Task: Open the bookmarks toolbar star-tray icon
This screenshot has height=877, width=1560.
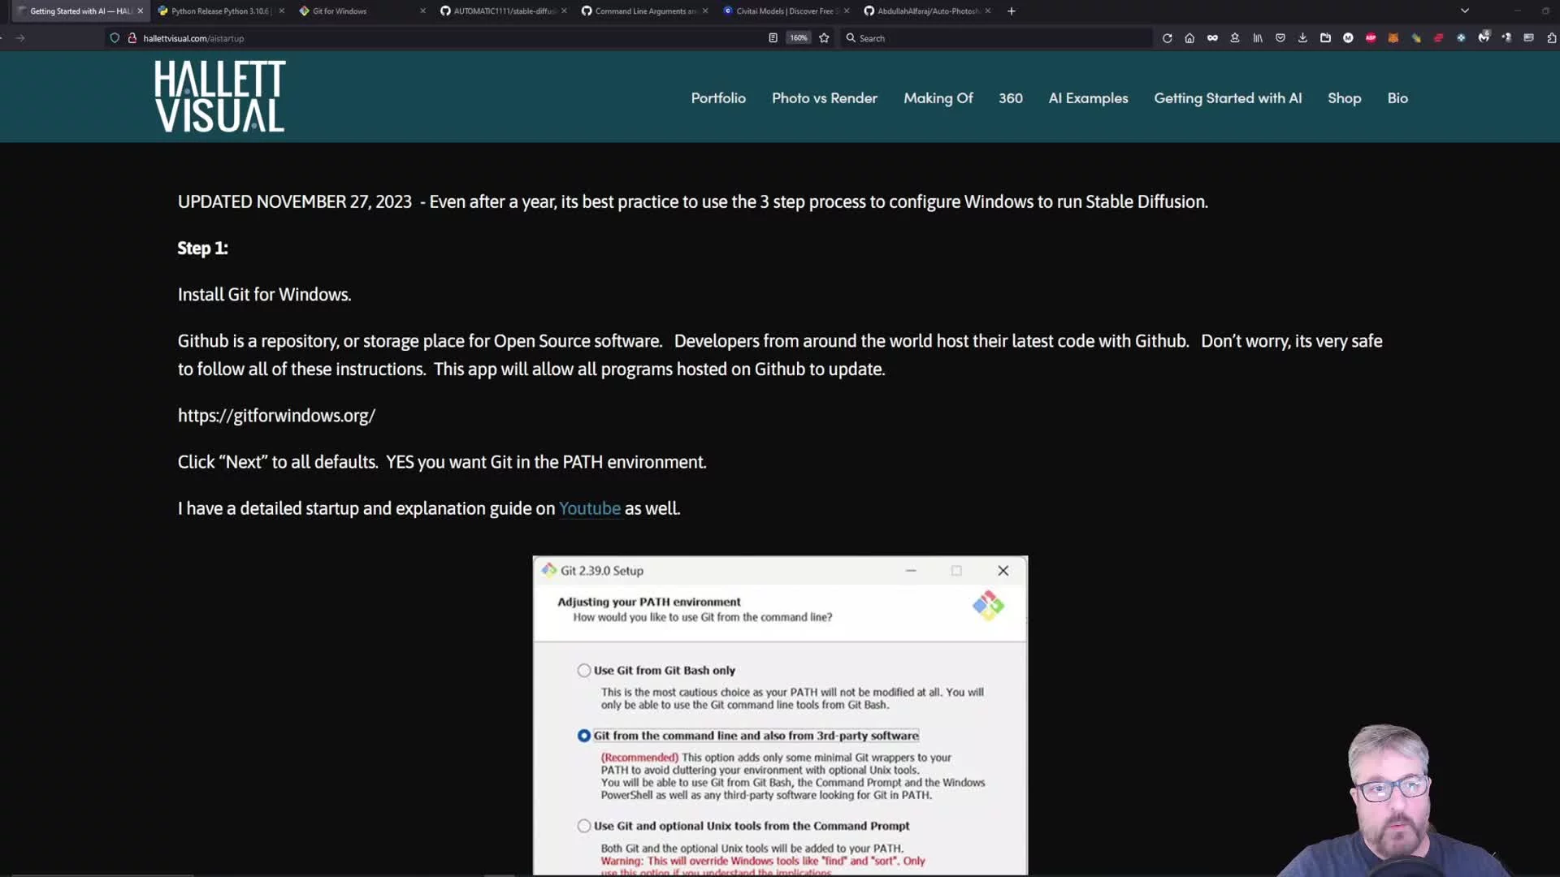Action: point(1235,38)
